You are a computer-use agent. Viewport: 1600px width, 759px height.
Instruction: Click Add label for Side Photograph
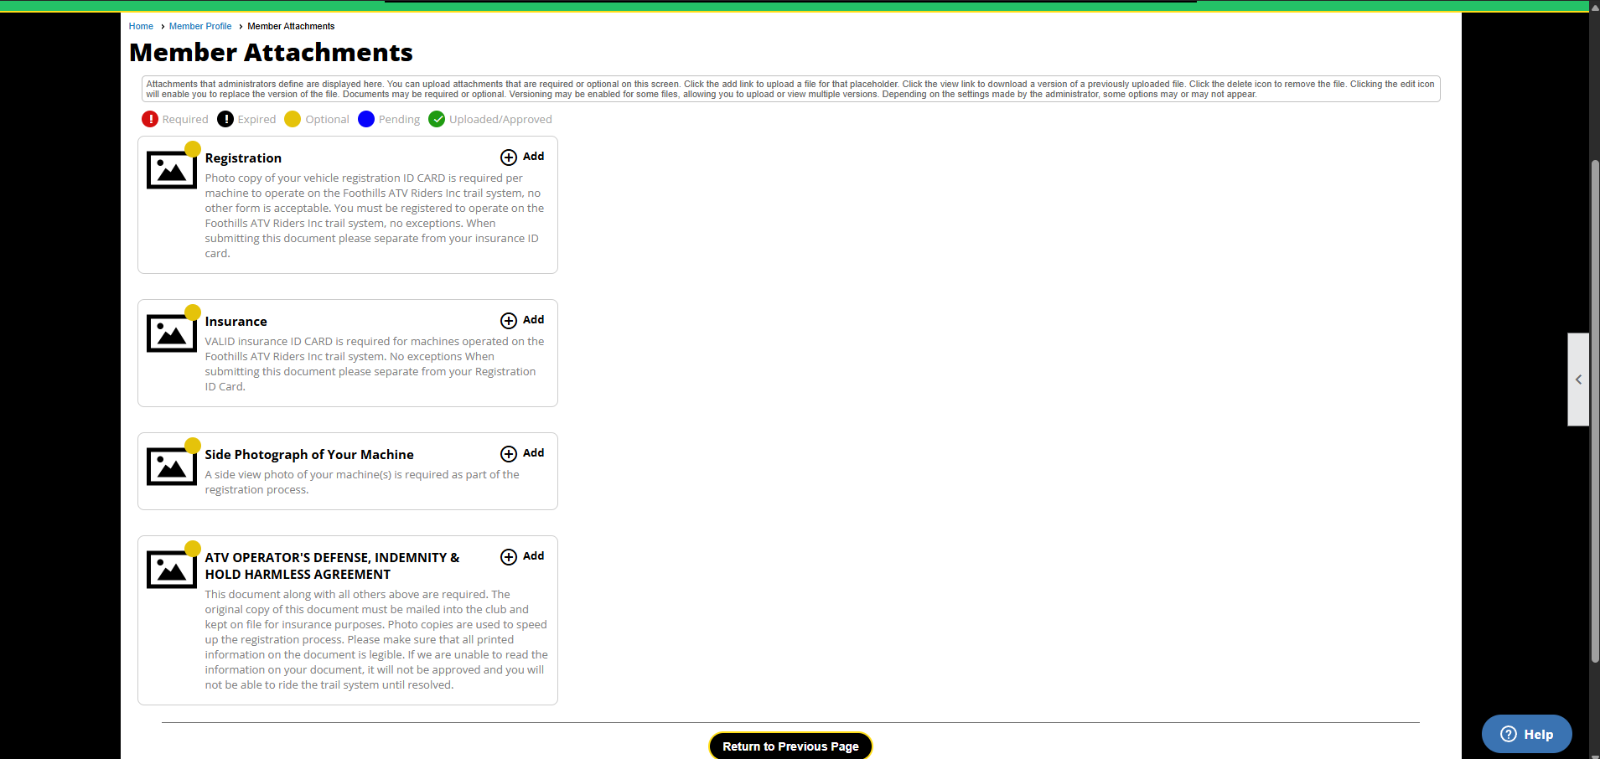click(534, 453)
